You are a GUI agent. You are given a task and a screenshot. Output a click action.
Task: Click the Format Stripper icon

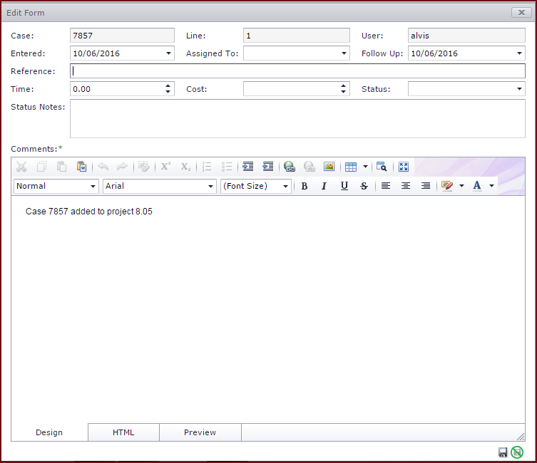coord(144,167)
